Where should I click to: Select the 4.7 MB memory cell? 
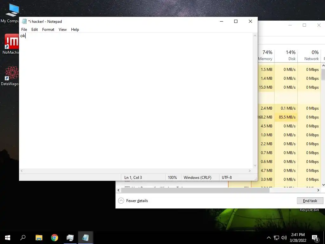click(x=266, y=171)
